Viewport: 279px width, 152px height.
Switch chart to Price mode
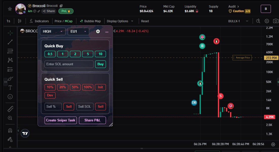click(58, 21)
